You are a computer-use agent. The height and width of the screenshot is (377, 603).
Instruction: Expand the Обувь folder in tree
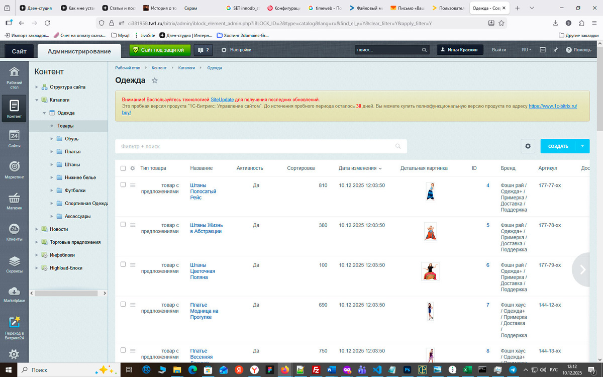coord(52,139)
